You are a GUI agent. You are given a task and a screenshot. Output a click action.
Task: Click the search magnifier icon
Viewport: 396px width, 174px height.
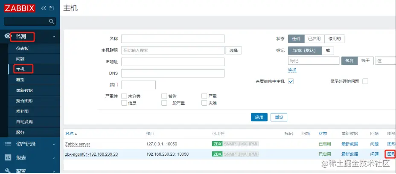click(x=51, y=21)
